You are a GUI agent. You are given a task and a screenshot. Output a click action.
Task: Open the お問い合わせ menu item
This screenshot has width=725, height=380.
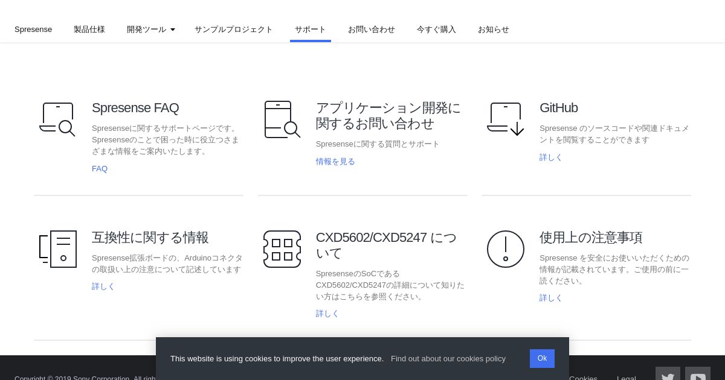[372, 29]
